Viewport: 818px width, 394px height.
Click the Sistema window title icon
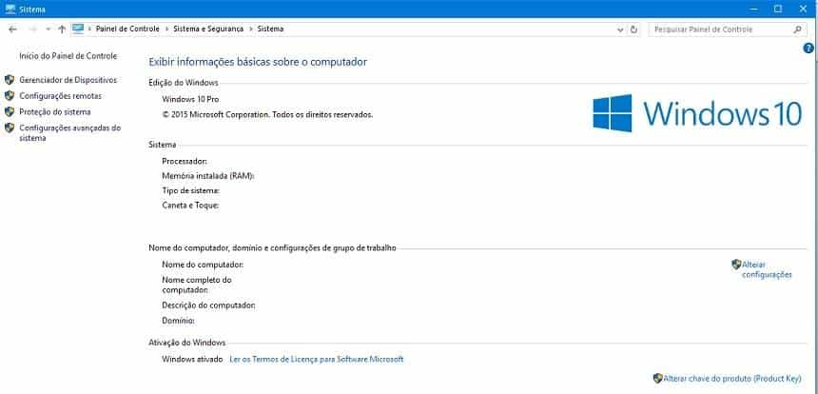click(10, 9)
